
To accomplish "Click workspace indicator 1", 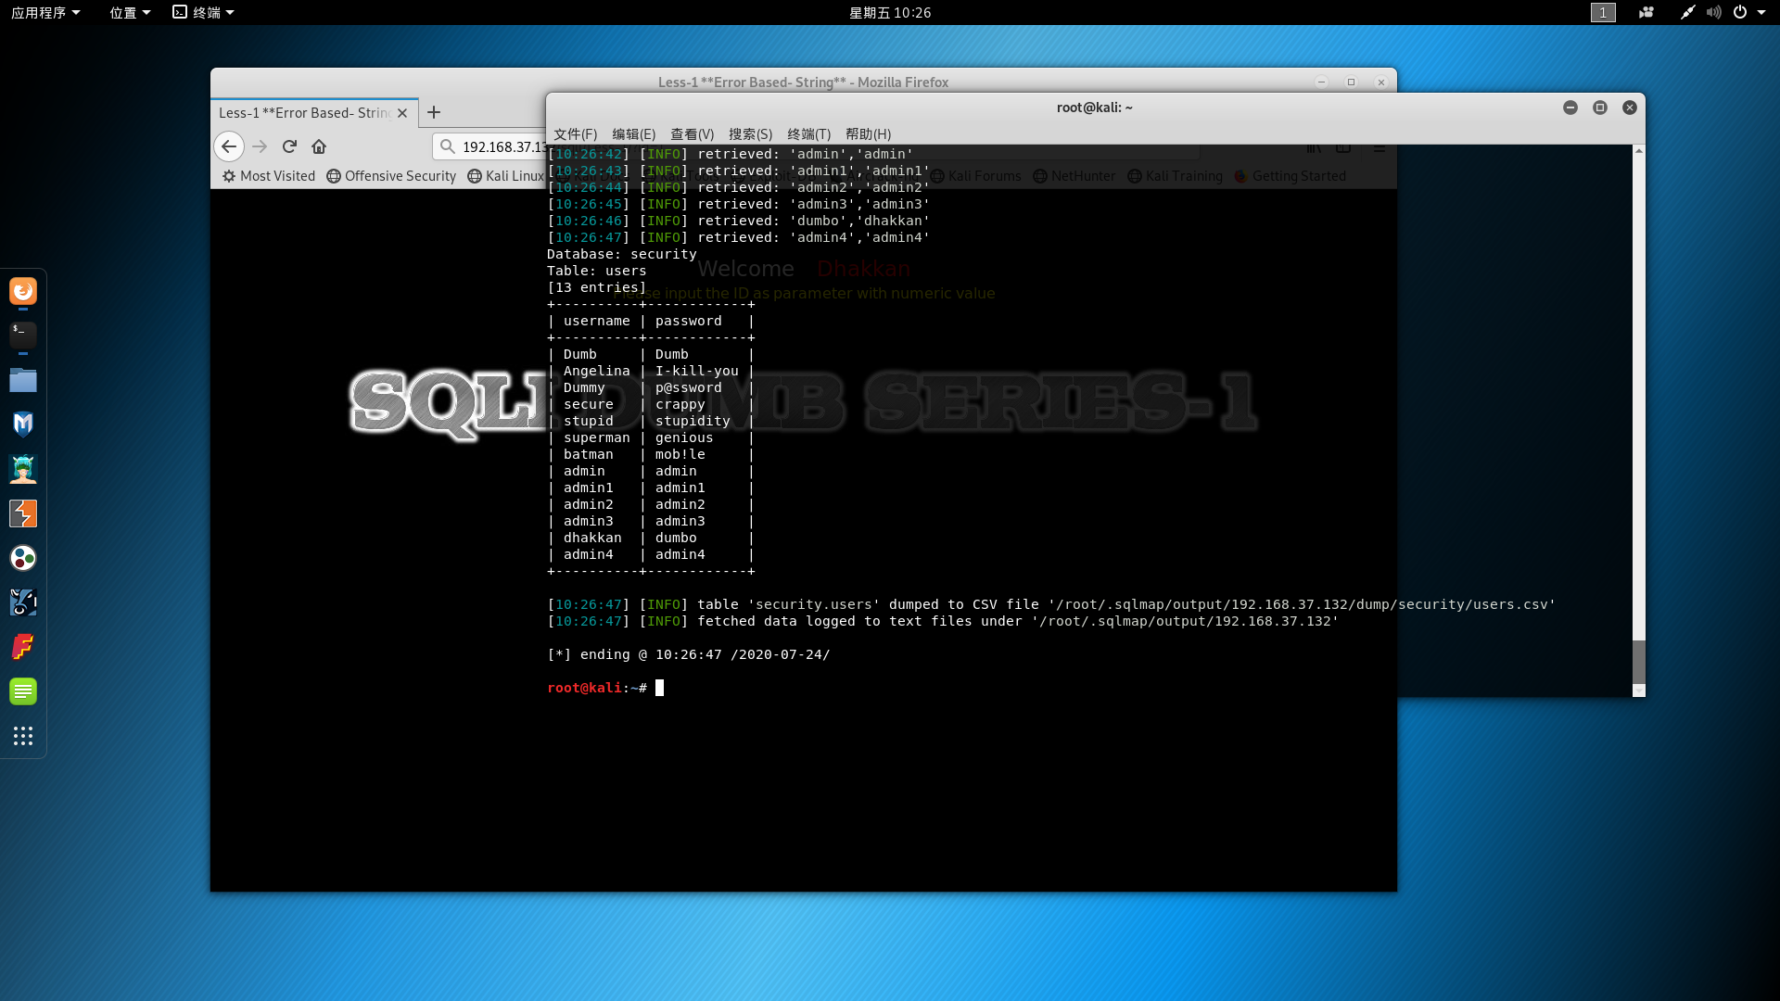I will pyautogui.click(x=1603, y=12).
